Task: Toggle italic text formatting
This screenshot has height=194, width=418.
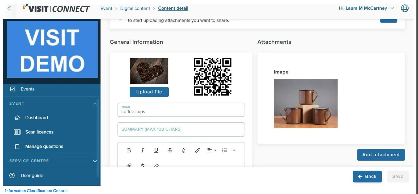Action: click(142, 150)
